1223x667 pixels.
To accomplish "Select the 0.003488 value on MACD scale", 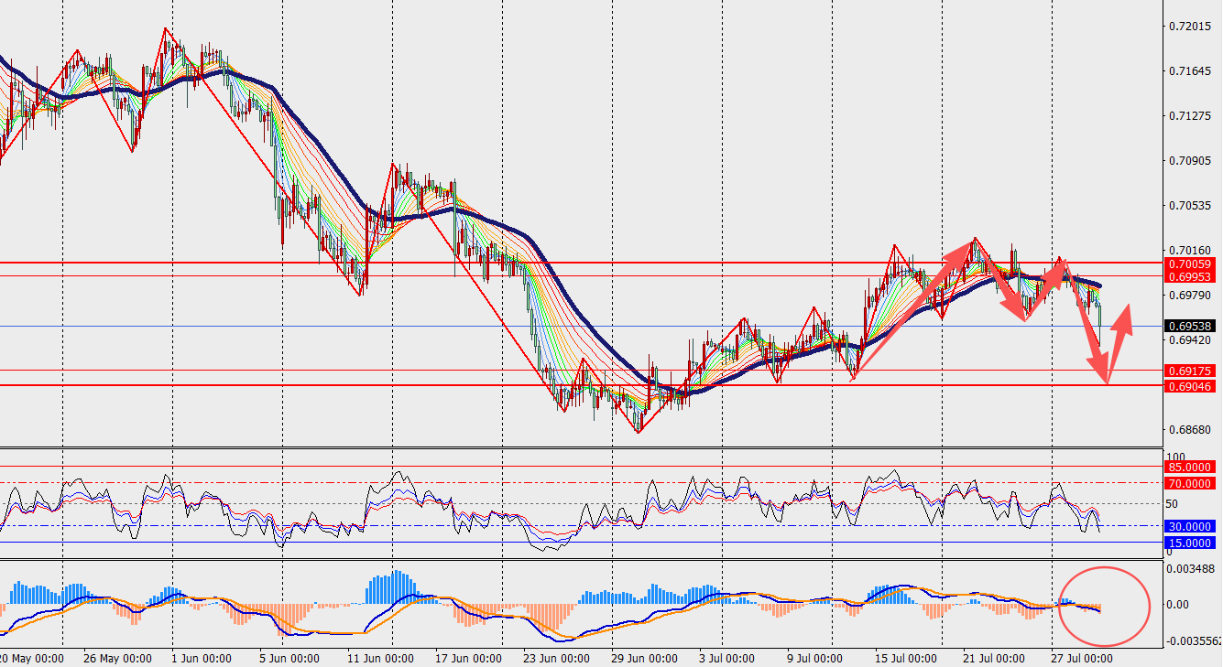I will (x=1191, y=569).
